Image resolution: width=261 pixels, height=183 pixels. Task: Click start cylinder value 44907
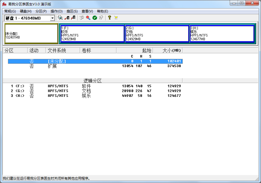pos(128,96)
